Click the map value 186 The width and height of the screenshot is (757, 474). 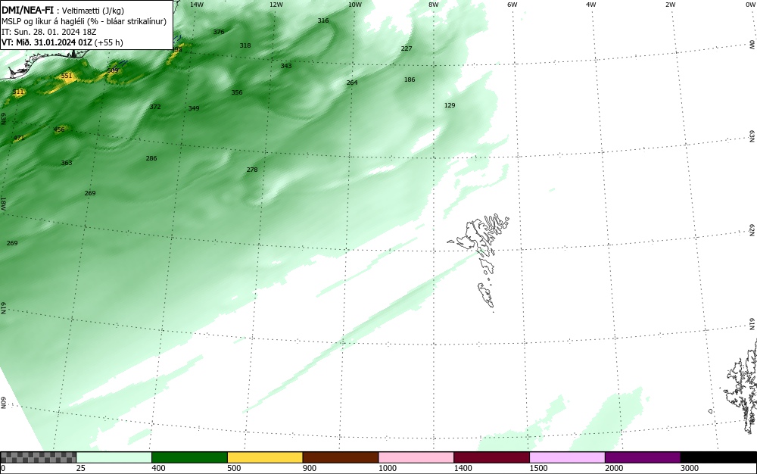410,80
